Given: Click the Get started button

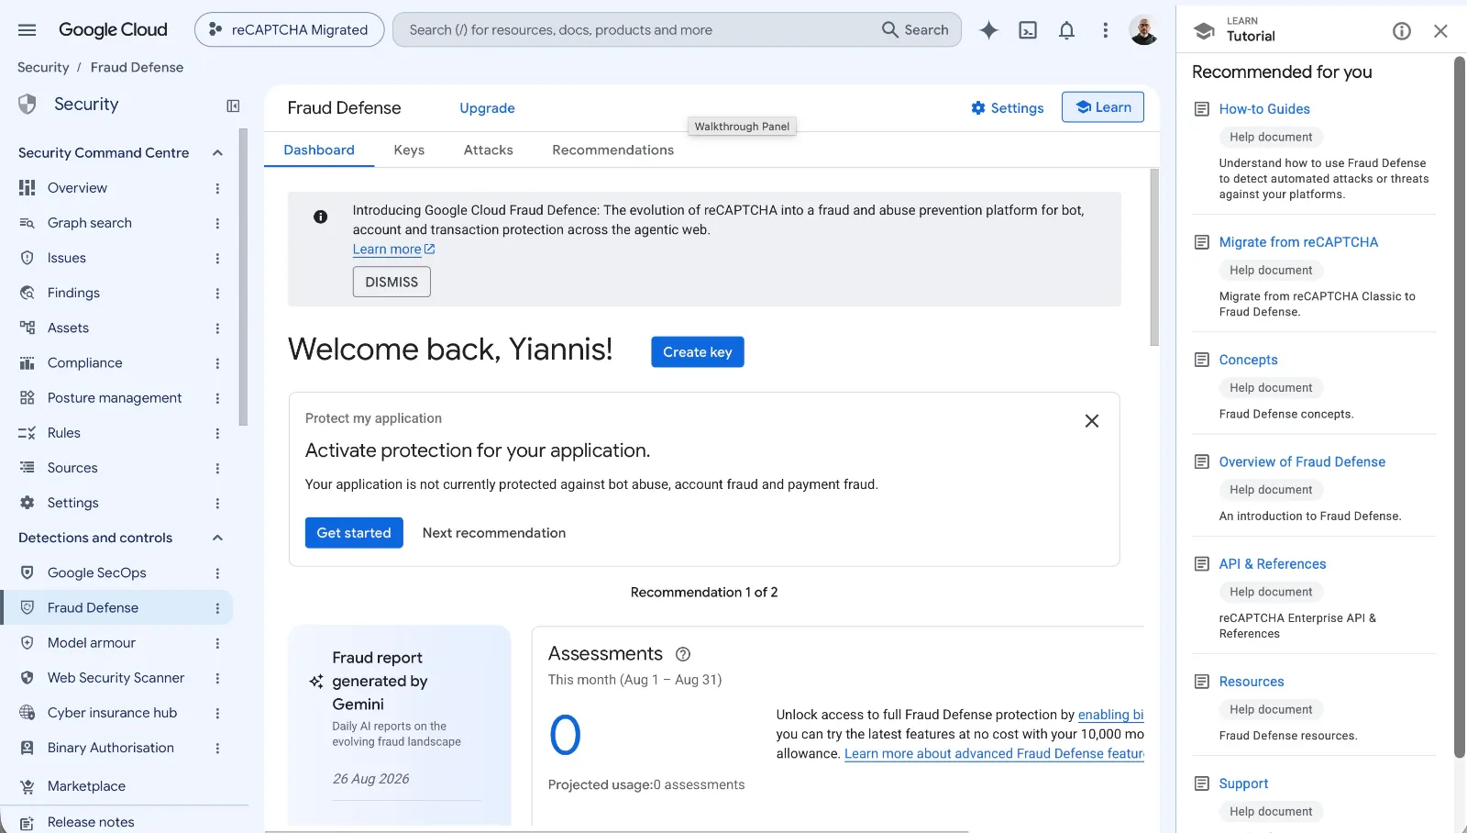Looking at the screenshot, I should (x=354, y=533).
